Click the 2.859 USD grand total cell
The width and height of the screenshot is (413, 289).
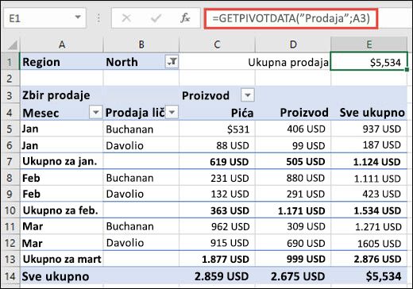(217, 276)
